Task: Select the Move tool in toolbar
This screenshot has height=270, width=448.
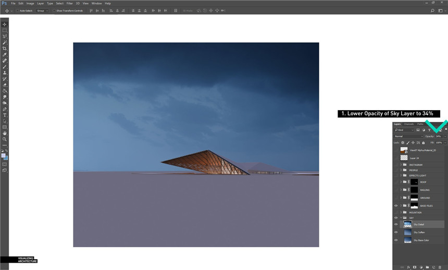Action: pos(5,24)
